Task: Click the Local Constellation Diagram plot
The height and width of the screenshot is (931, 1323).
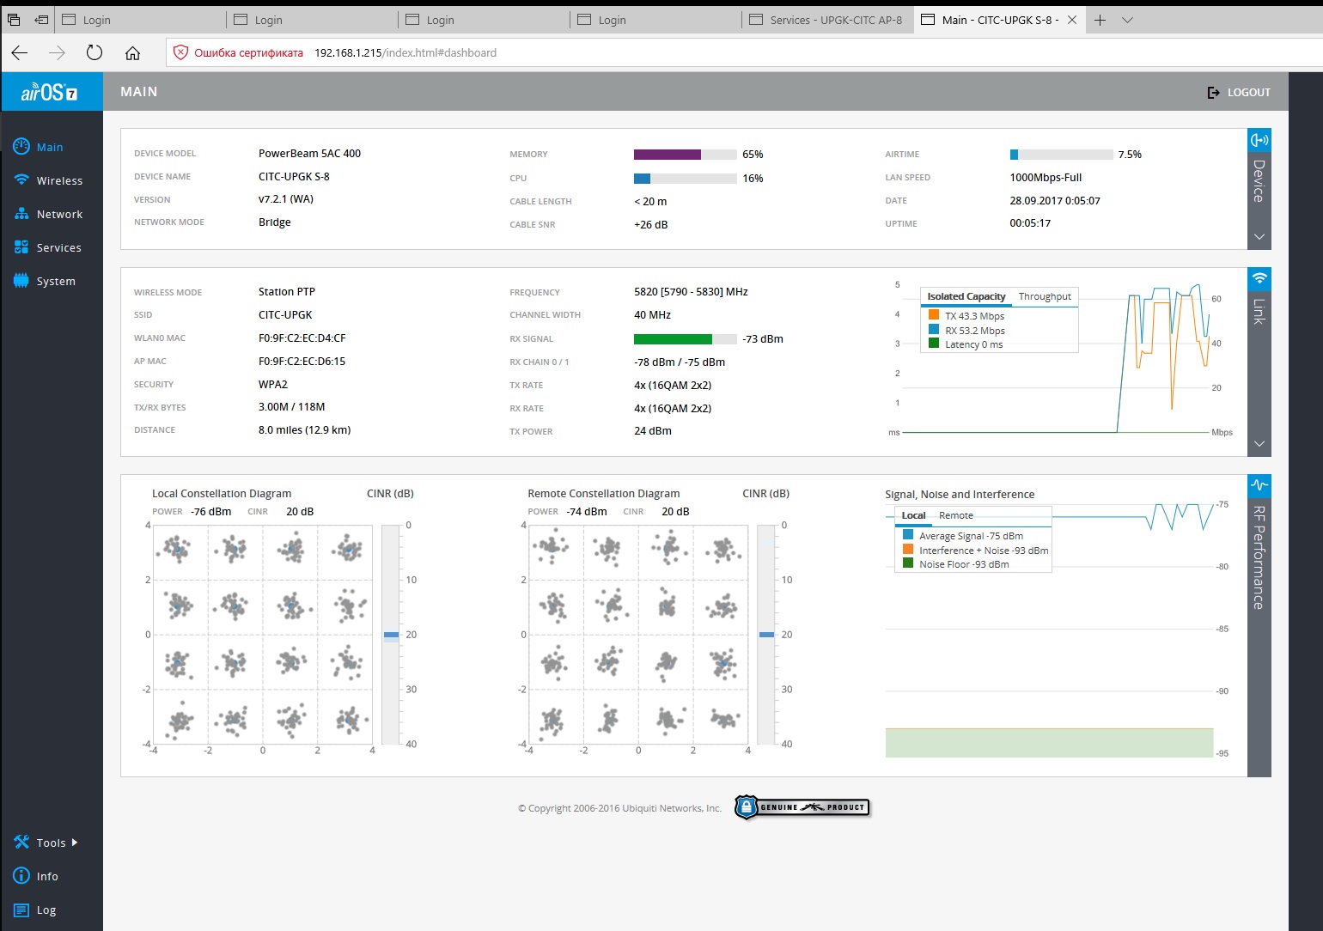Action: click(x=263, y=635)
